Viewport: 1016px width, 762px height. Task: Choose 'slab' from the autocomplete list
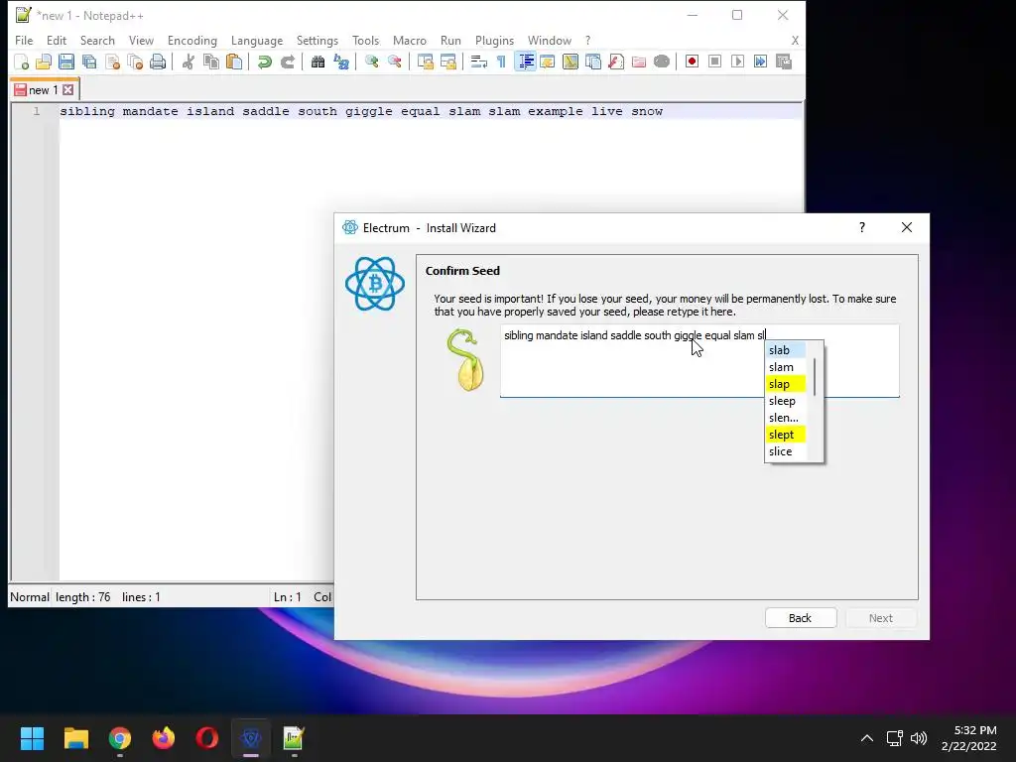(786, 350)
